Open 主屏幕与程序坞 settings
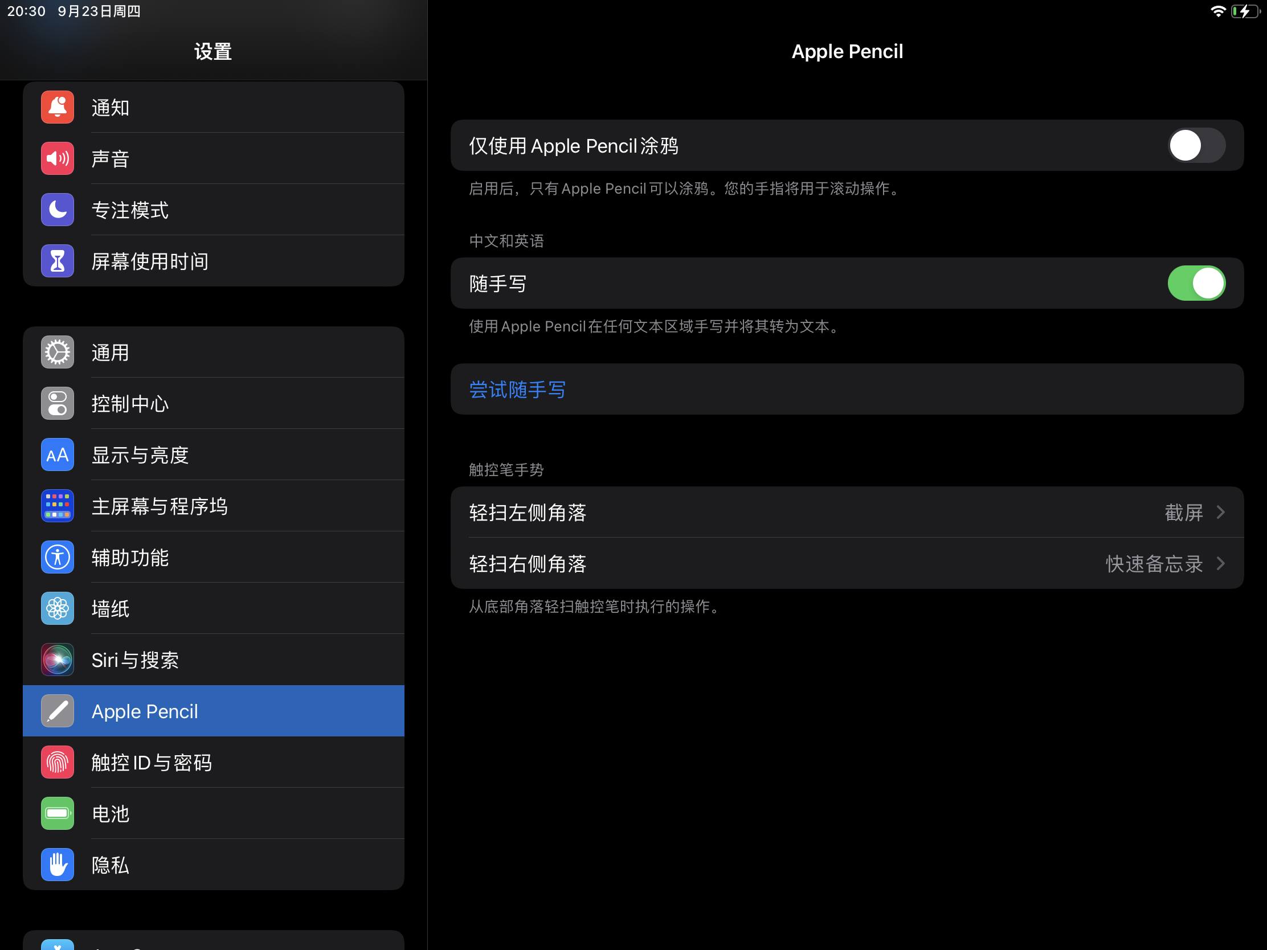 point(160,506)
